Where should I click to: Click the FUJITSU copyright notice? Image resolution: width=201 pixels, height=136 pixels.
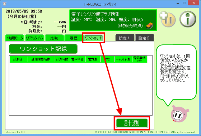pyautogui.click(x=145, y=132)
